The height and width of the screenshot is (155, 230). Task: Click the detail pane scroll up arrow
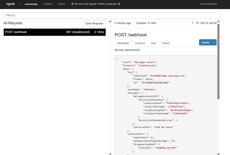[x=218, y=21]
